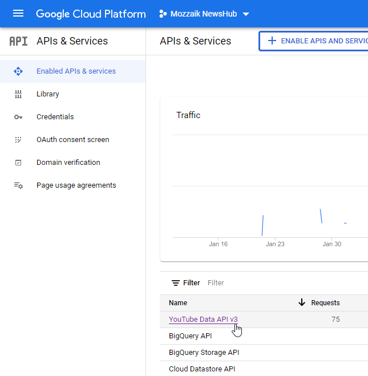This screenshot has height=376, width=368.
Task: Click the API logo icon in sidebar header
Action: (18, 41)
